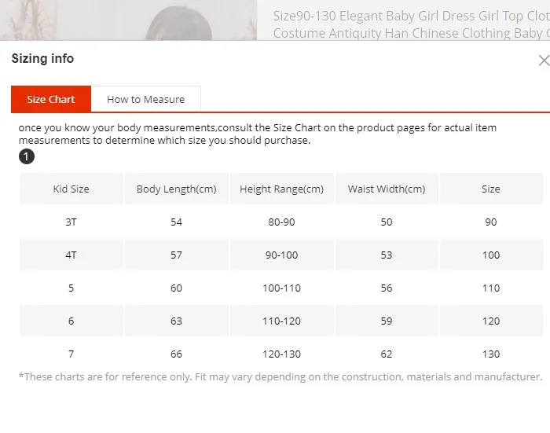Open the How to Measure tab
The width and height of the screenshot is (550, 433).
point(146,99)
